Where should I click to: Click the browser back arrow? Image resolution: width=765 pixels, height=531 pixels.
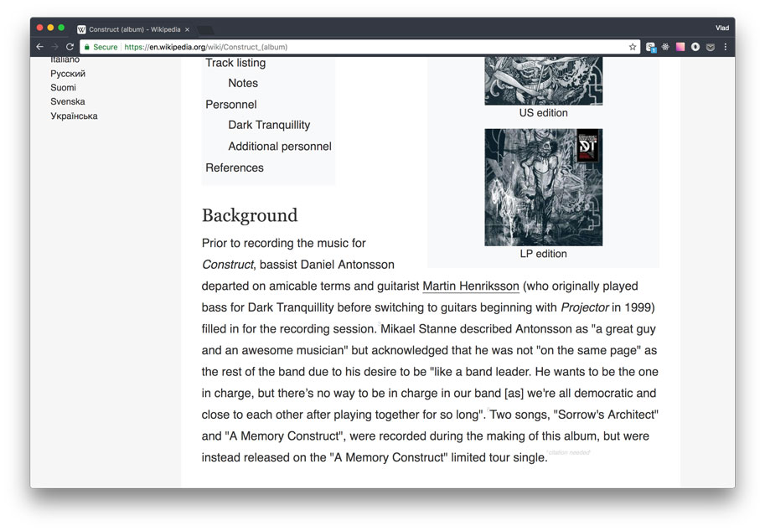click(x=40, y=47)
